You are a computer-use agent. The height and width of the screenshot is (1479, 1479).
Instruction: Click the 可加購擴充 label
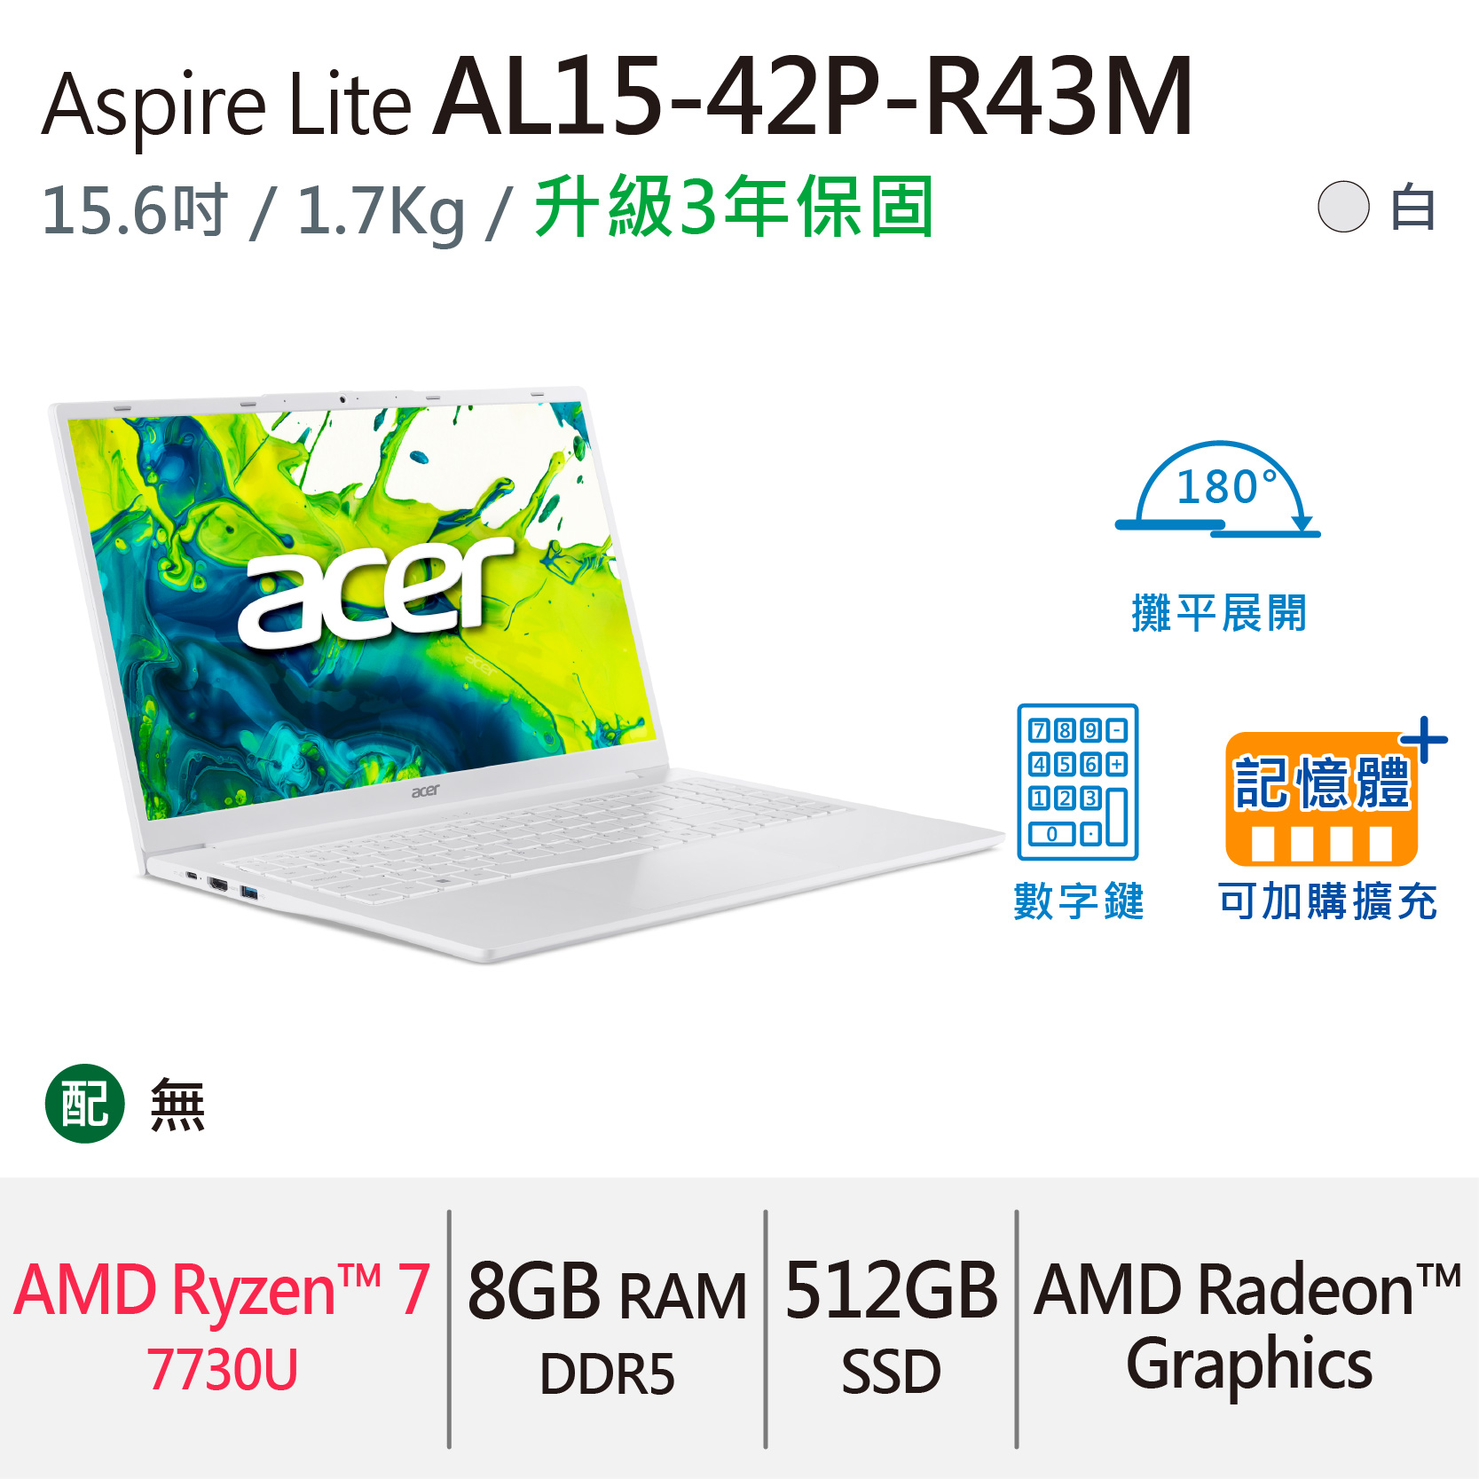pyautogui.click(x=1327, y=901)
